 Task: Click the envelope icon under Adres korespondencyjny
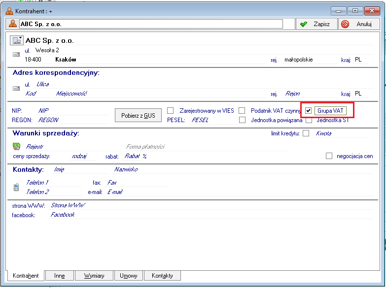(x=16, y=88)
